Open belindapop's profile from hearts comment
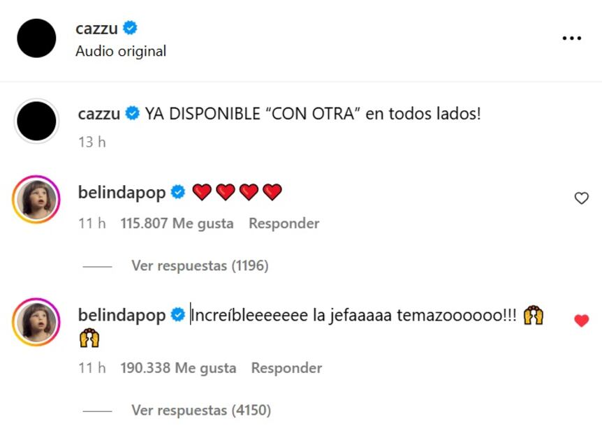602x433 pixels. coord(122,192)
